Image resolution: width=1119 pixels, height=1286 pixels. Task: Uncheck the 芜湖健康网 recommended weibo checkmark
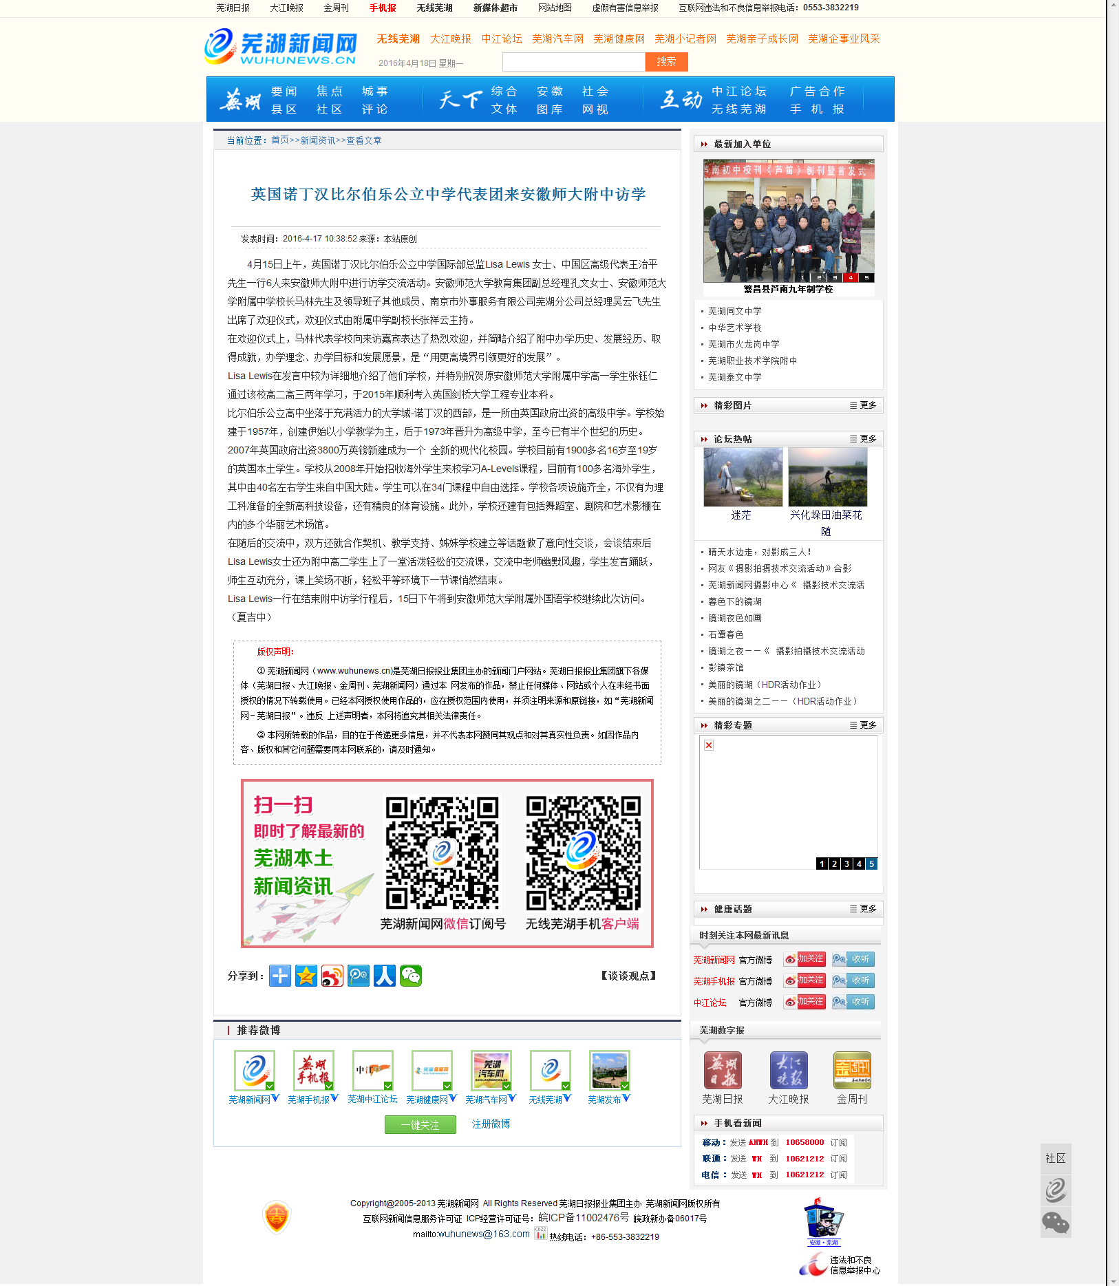point(448,1086)
